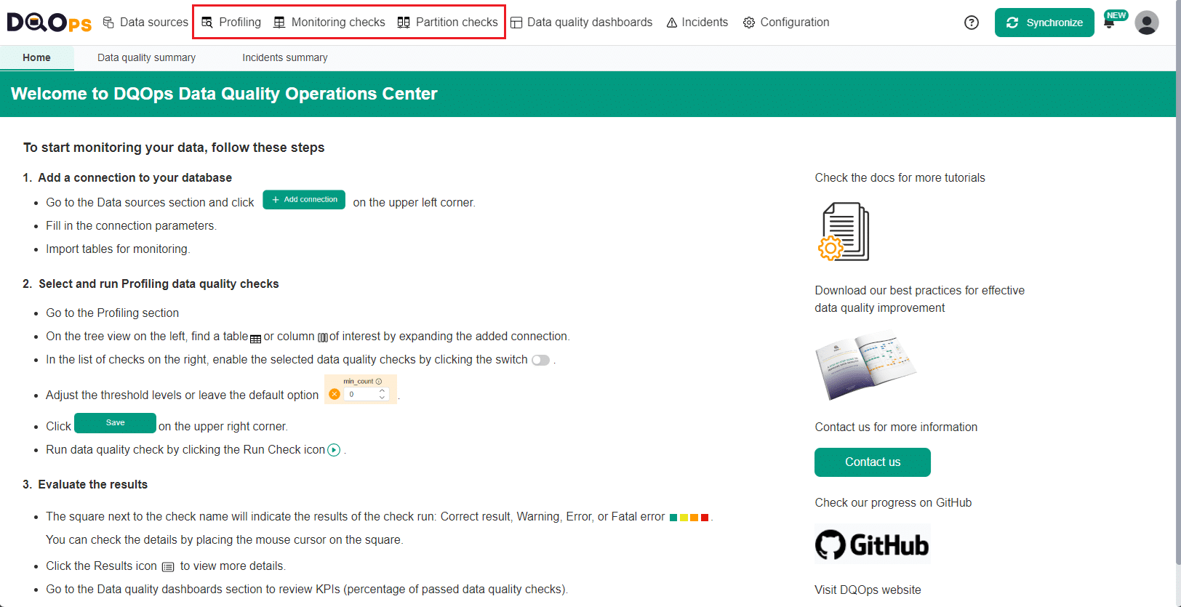1181x607 pixels.
Task: Toggle the example check switch
Action: [x=540, y=361]
